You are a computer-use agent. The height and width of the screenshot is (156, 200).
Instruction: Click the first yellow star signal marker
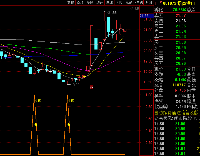coord(36,124)
